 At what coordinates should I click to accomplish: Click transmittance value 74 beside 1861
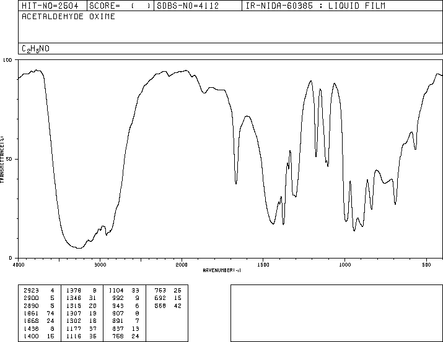click(x=51, y=313)
